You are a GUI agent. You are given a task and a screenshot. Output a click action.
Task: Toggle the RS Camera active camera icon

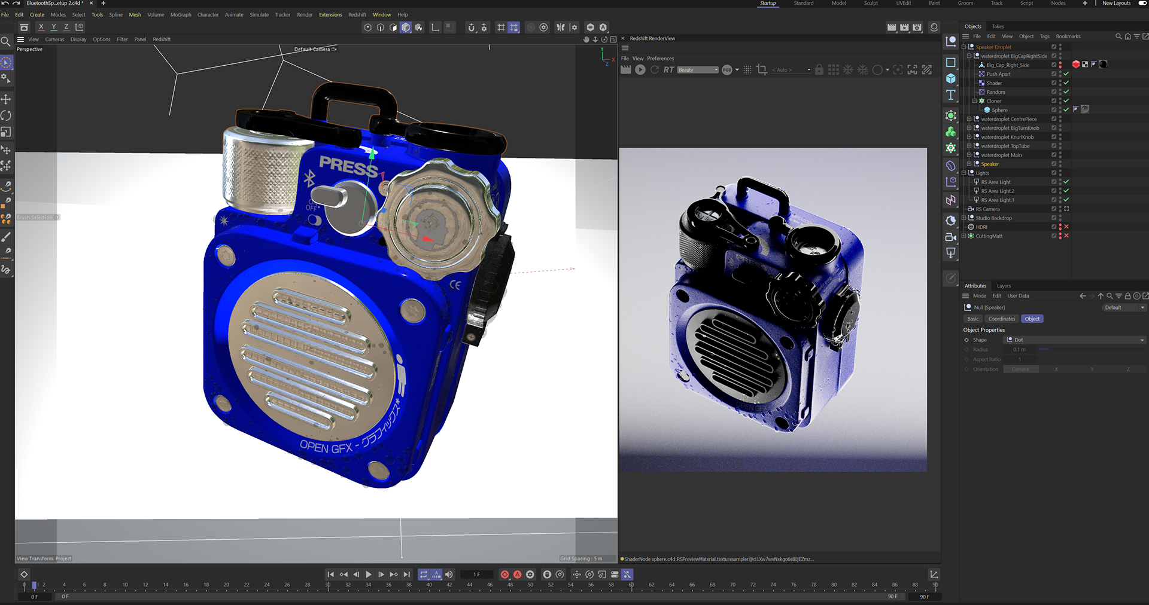click(x=1066, y=209)
